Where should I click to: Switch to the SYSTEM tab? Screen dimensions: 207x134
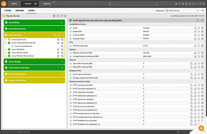(8, 10)
